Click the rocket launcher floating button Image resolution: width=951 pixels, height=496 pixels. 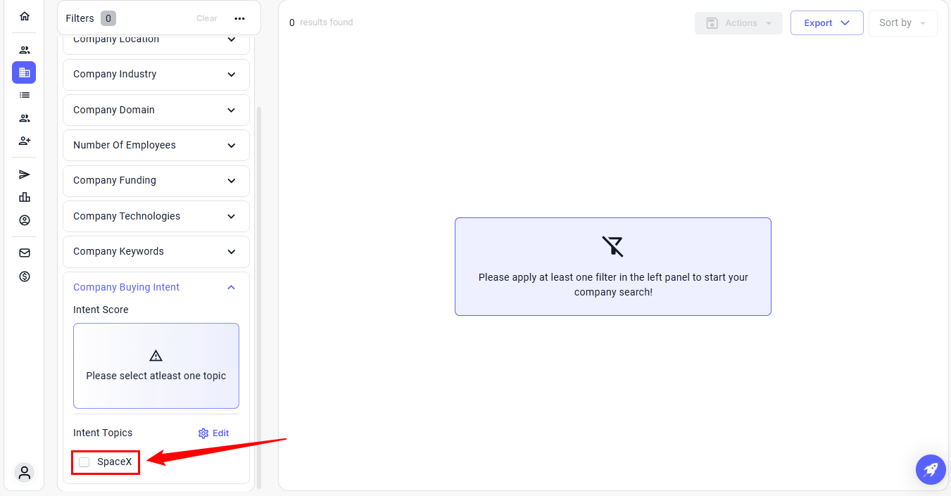click(931, 469)
